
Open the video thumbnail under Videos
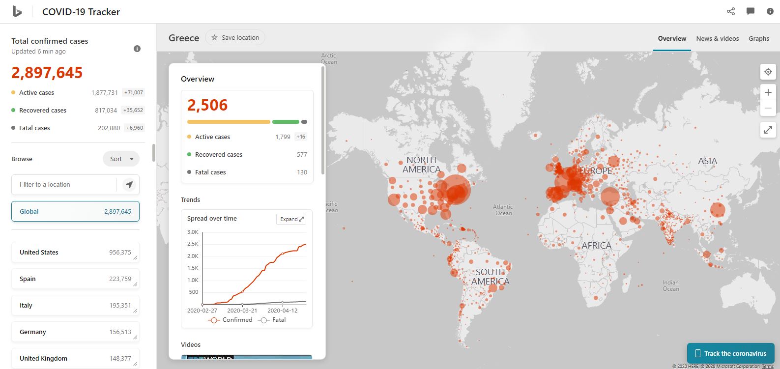point(246,357)
